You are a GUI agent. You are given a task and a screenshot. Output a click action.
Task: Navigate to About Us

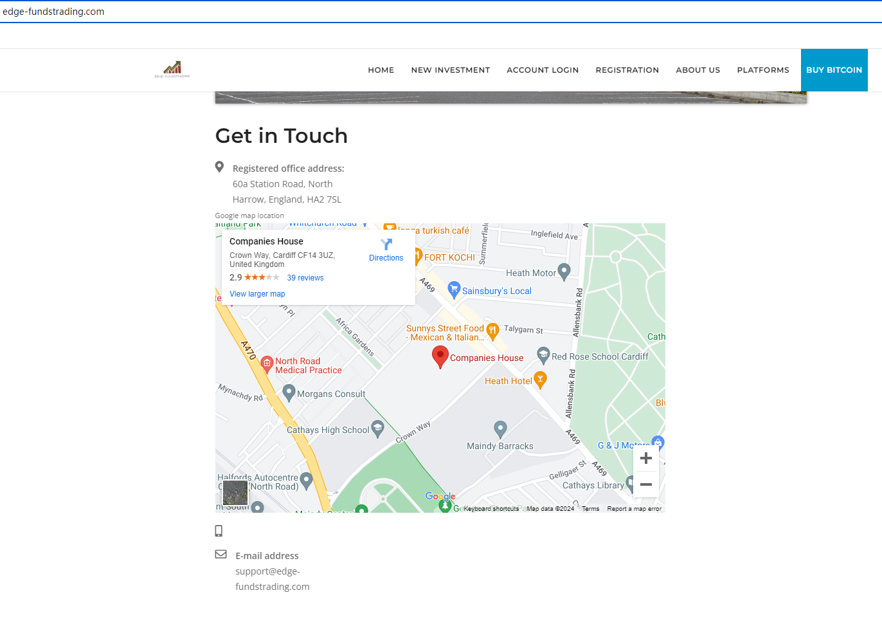point(698,70)
